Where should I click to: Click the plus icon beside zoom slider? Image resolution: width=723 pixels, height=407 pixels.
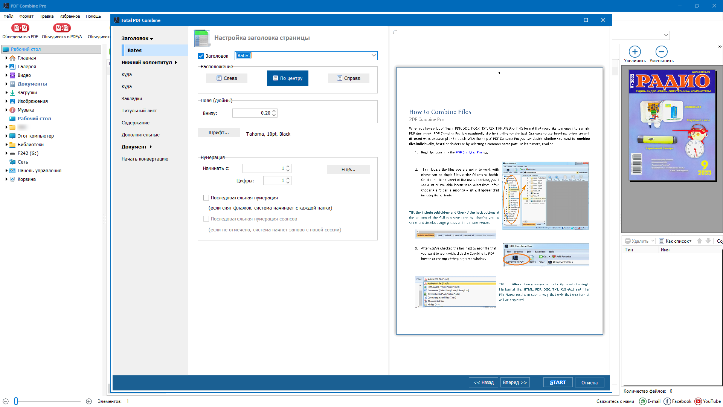pos(89,401)
